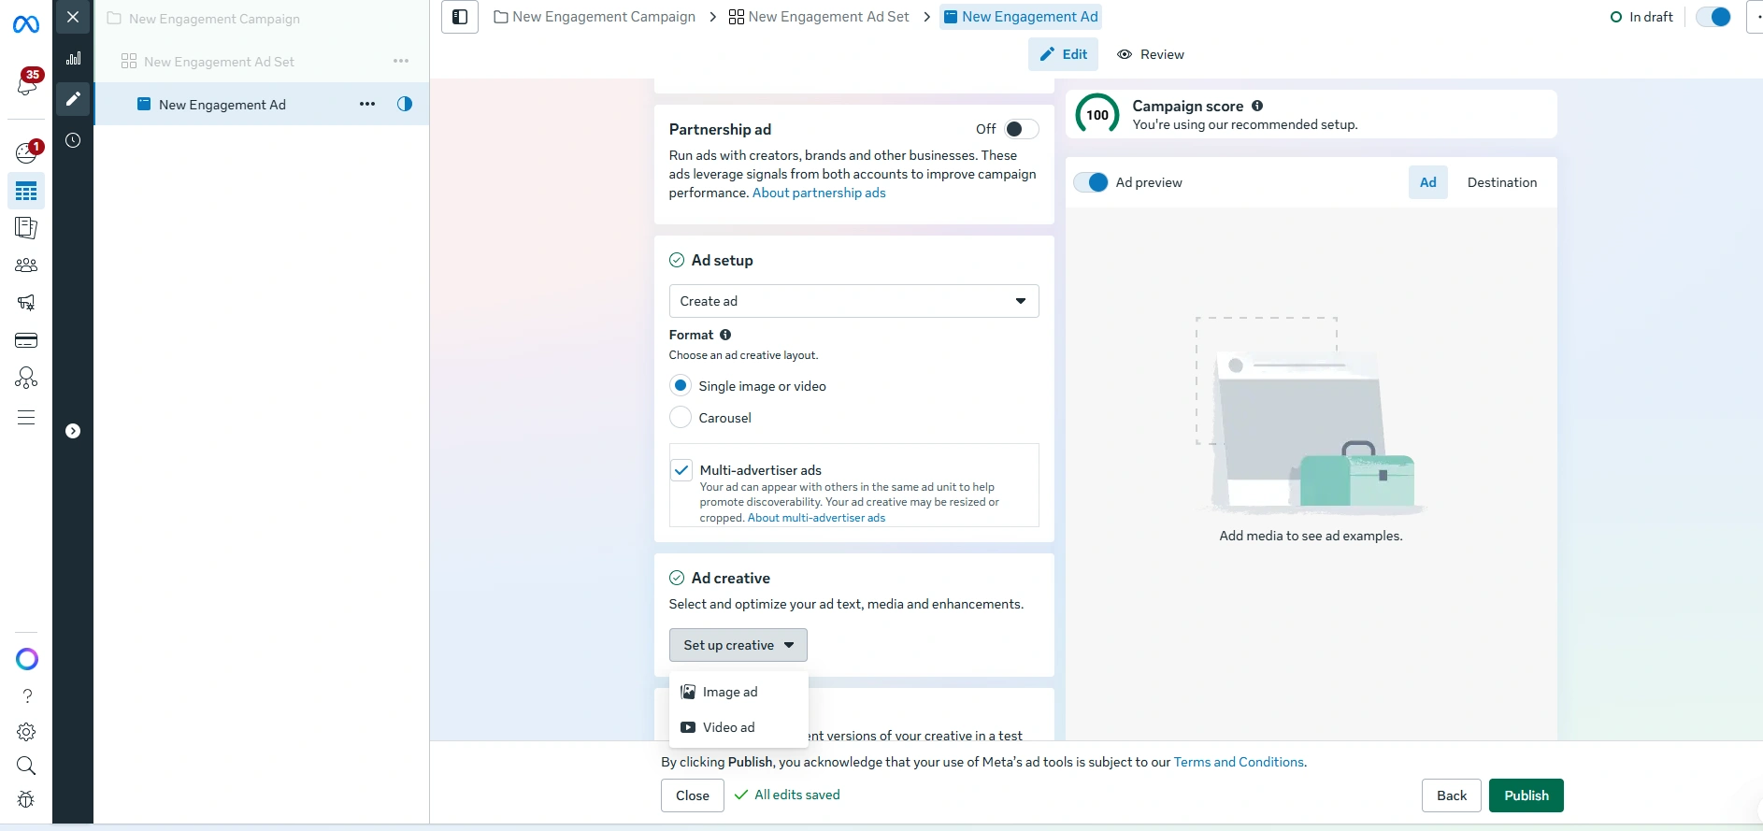This screenshot has width=1763, height=831.
Task: Open the Create ad dropdown
Action: pyautogui.click(x=853, y=301)
